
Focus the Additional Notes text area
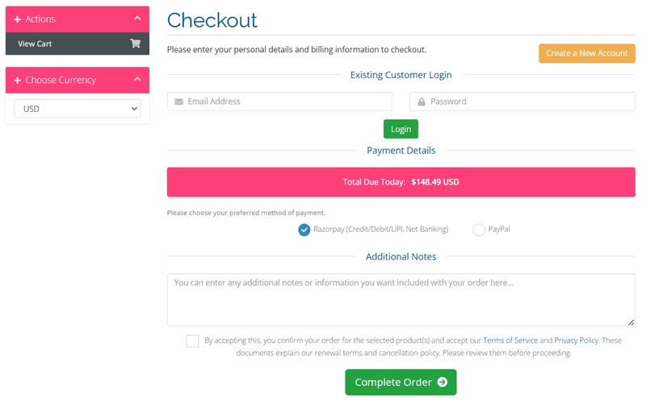click(x=401, y=300)
